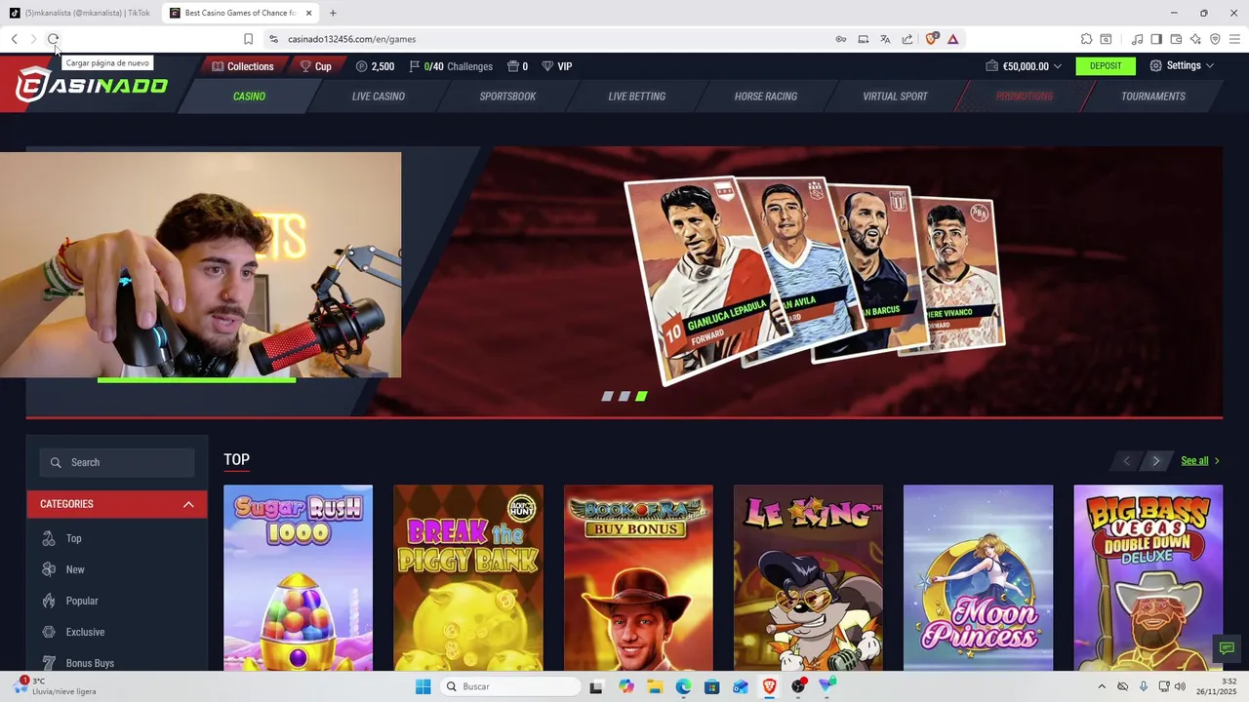Open the VIP diamond link
Screen dimensions: 1249x702
[557, 66]
